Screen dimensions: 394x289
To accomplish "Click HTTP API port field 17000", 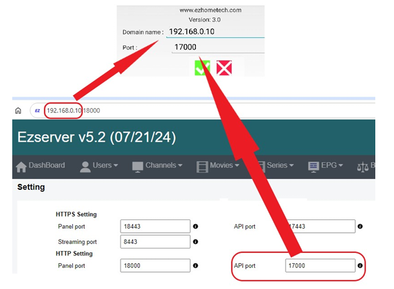I will [x=320, y=265].
